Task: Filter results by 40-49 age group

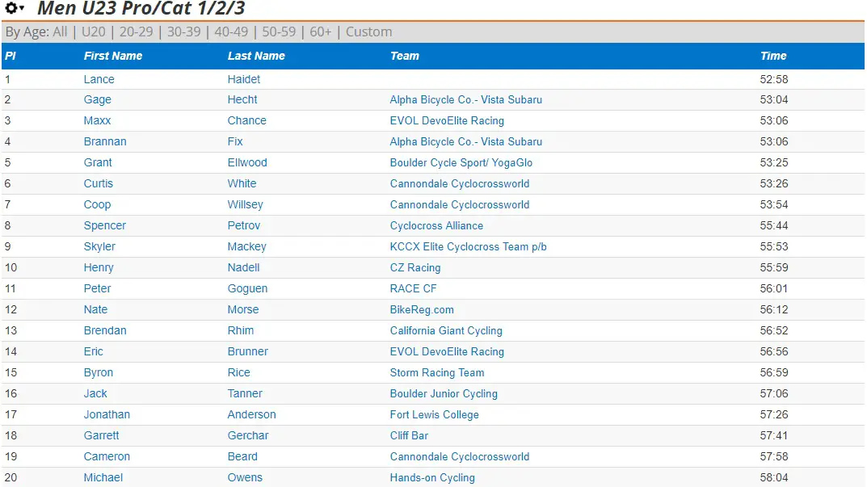Action: tap(231, 32)
